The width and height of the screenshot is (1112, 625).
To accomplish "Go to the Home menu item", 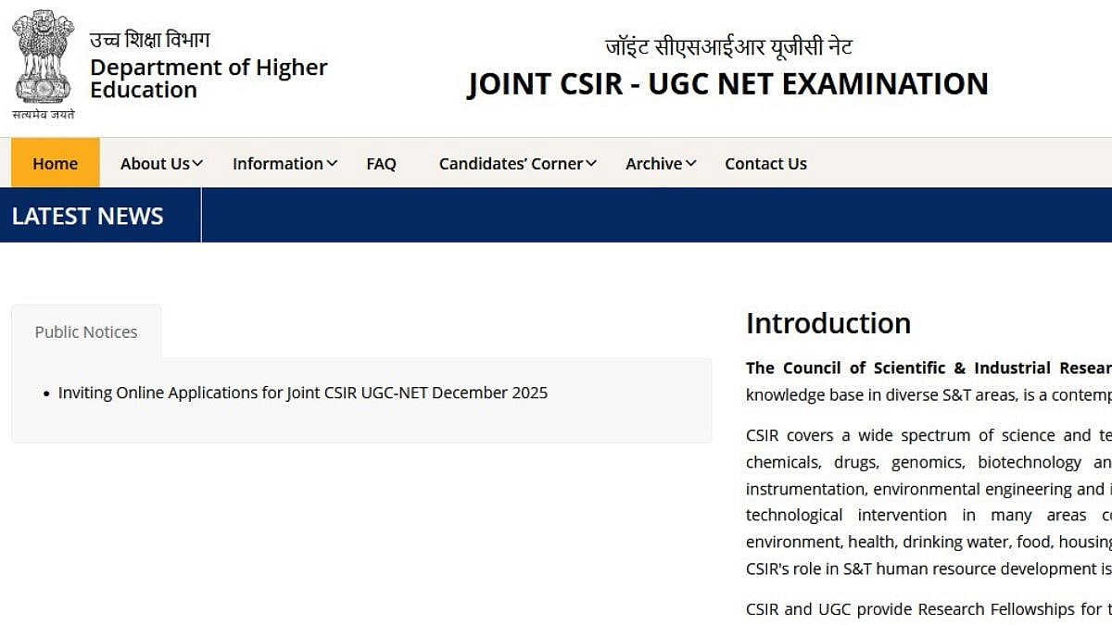I will pos(55,164).
